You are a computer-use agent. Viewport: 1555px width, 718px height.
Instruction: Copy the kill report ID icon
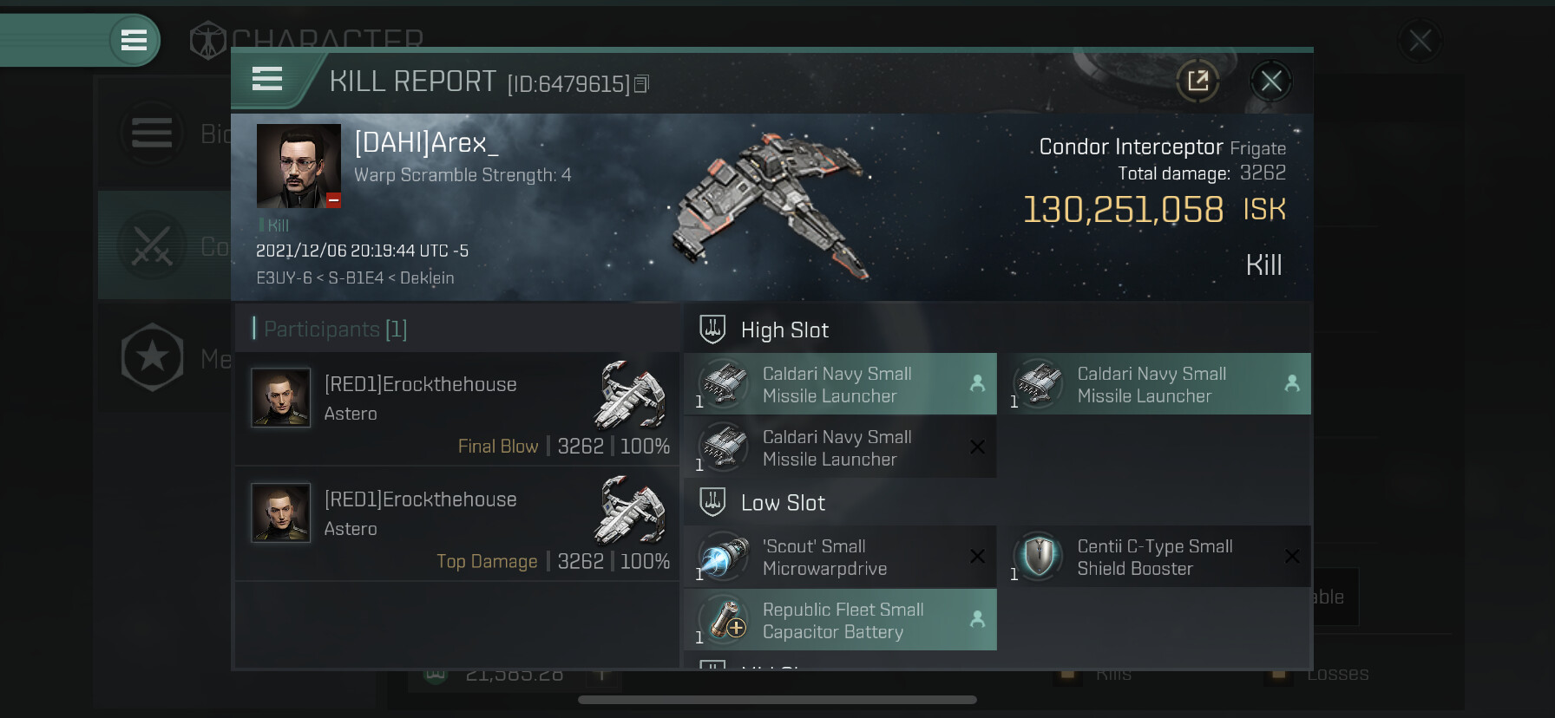(x=642, y=84)
